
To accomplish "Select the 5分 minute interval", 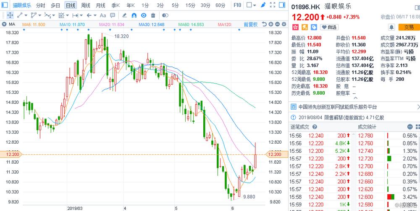I will coord(175,5).
